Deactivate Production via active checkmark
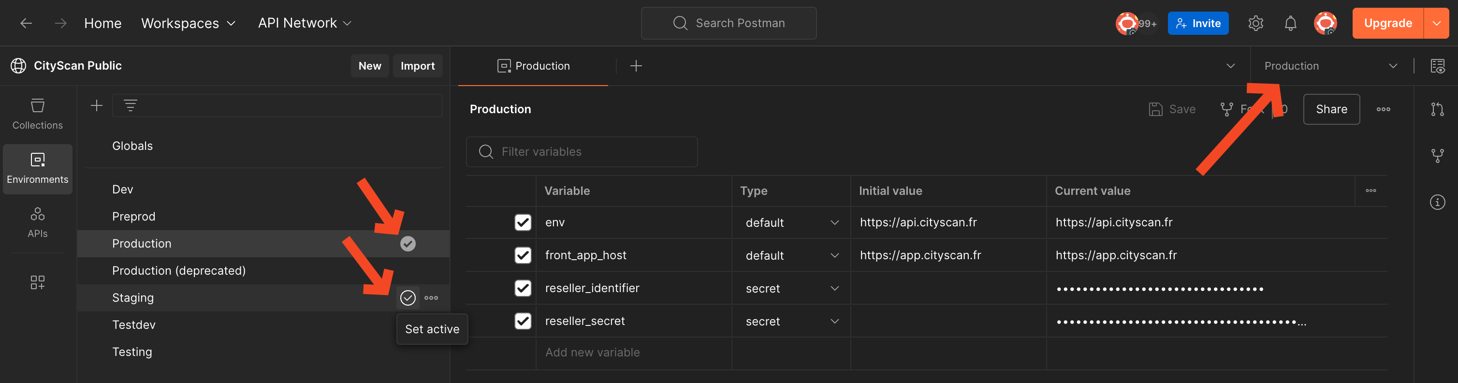Viewport: 1458px width, 383px height. point(408,244)
